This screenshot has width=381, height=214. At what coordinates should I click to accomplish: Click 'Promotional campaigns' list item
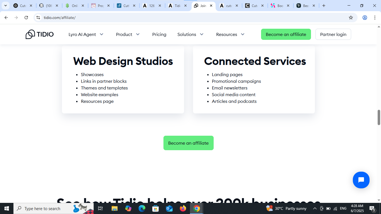tap(237, 81)
